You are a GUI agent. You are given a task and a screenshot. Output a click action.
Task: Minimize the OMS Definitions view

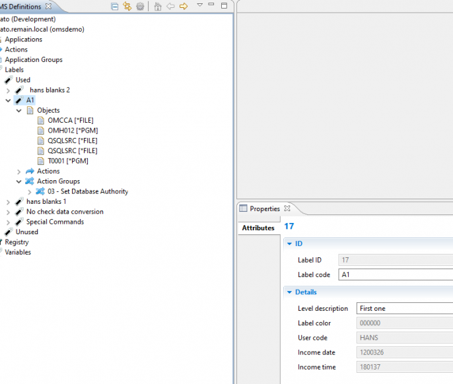(211, 5)
